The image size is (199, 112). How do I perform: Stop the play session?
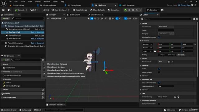[x=133, y=10]
